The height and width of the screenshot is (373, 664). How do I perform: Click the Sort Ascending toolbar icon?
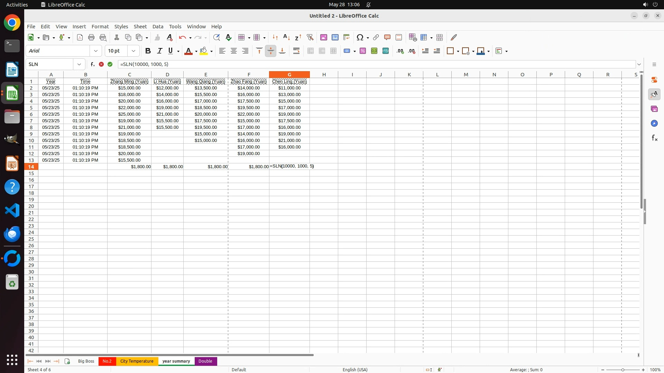(286, 37)
